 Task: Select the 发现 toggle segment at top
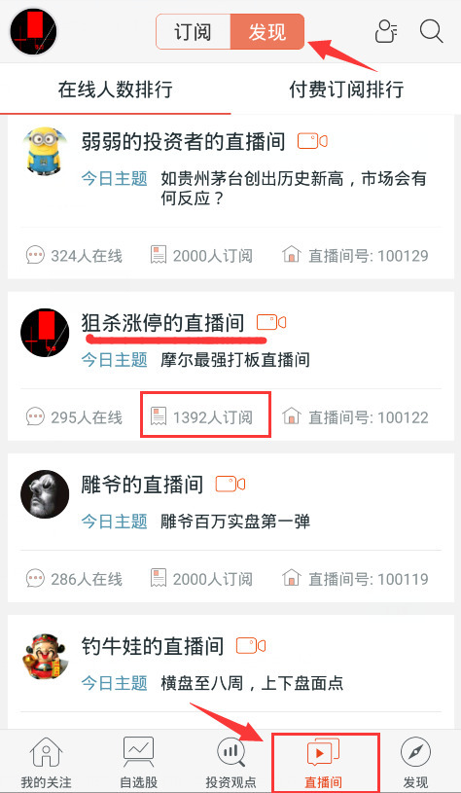point(267,32)
